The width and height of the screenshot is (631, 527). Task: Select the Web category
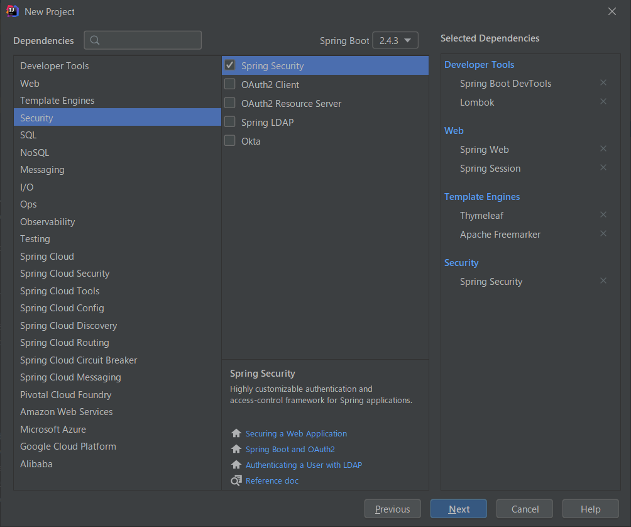(x=118, y=84)
